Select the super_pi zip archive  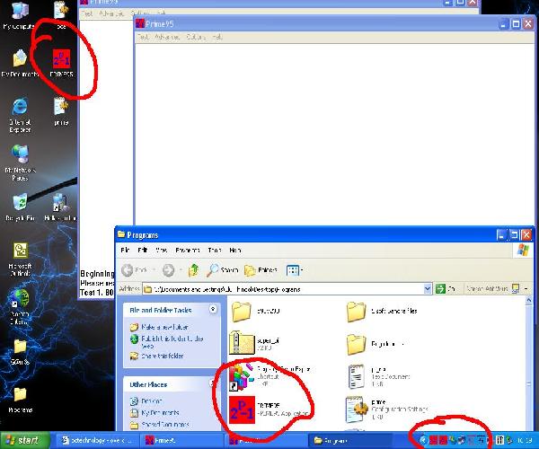coord(242,344)
